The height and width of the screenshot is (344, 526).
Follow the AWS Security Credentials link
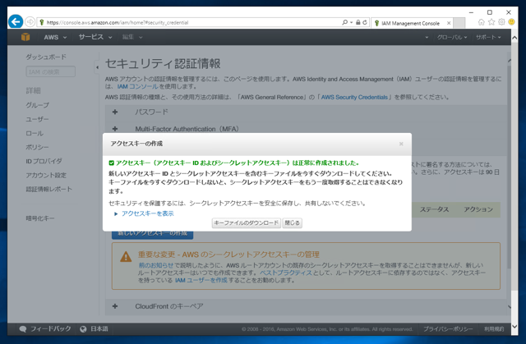coord(354,97)
